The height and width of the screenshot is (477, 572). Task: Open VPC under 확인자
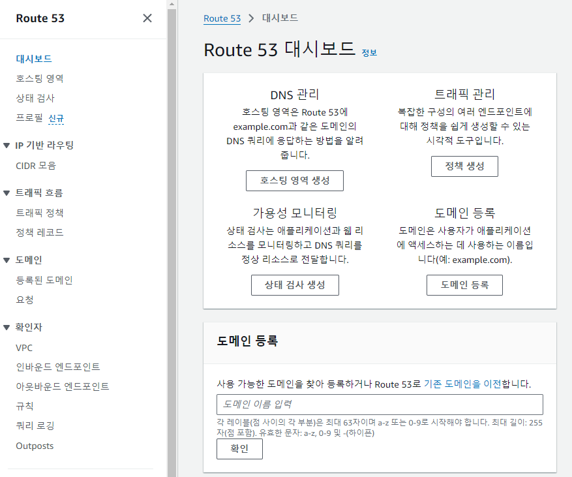click(24, 348)
